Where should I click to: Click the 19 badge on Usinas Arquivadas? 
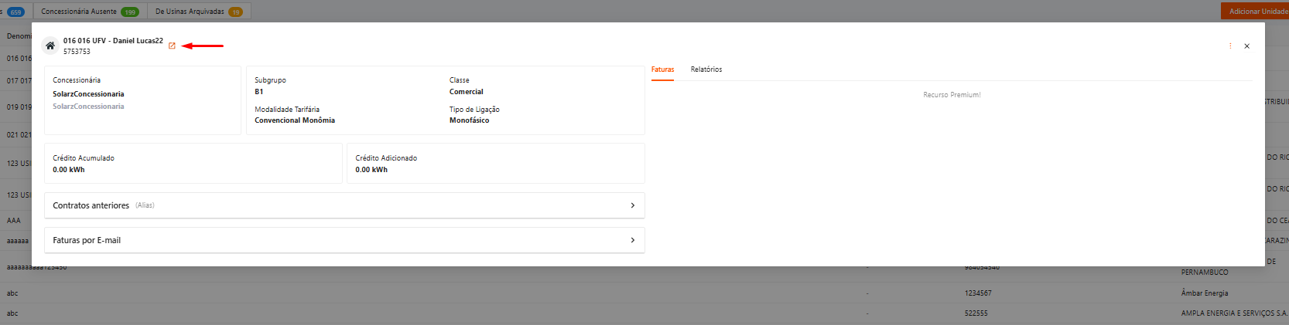(235, 12)
